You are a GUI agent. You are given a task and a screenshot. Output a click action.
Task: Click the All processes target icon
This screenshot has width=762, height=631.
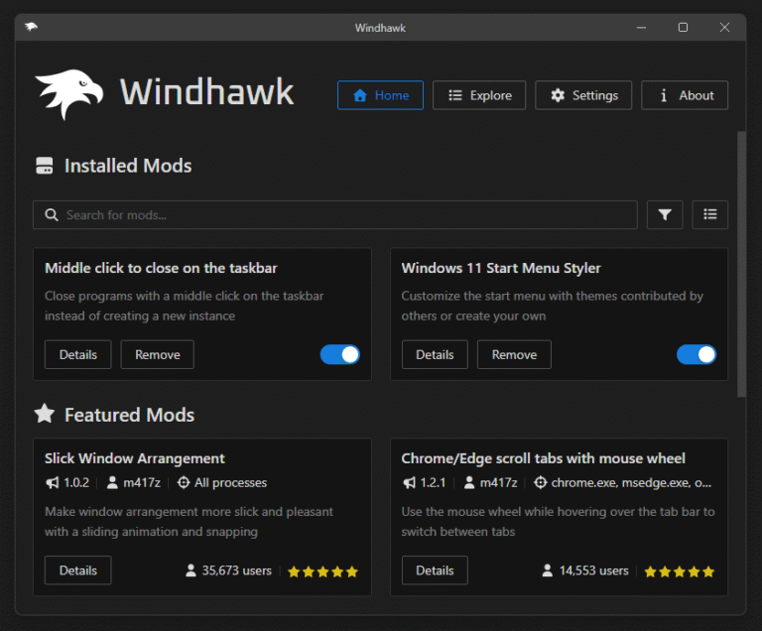[184, 483]
